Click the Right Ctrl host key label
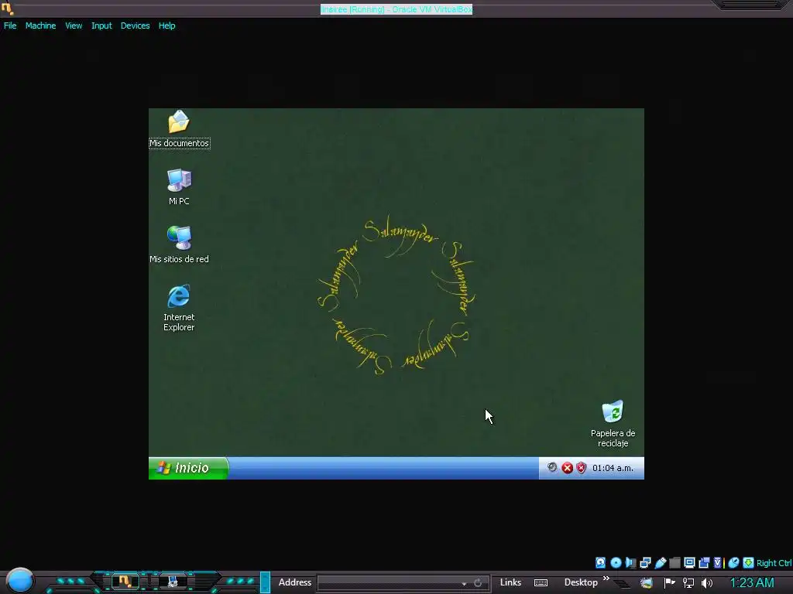The width and height of the screenshot is (793, 594). point(774,563)
